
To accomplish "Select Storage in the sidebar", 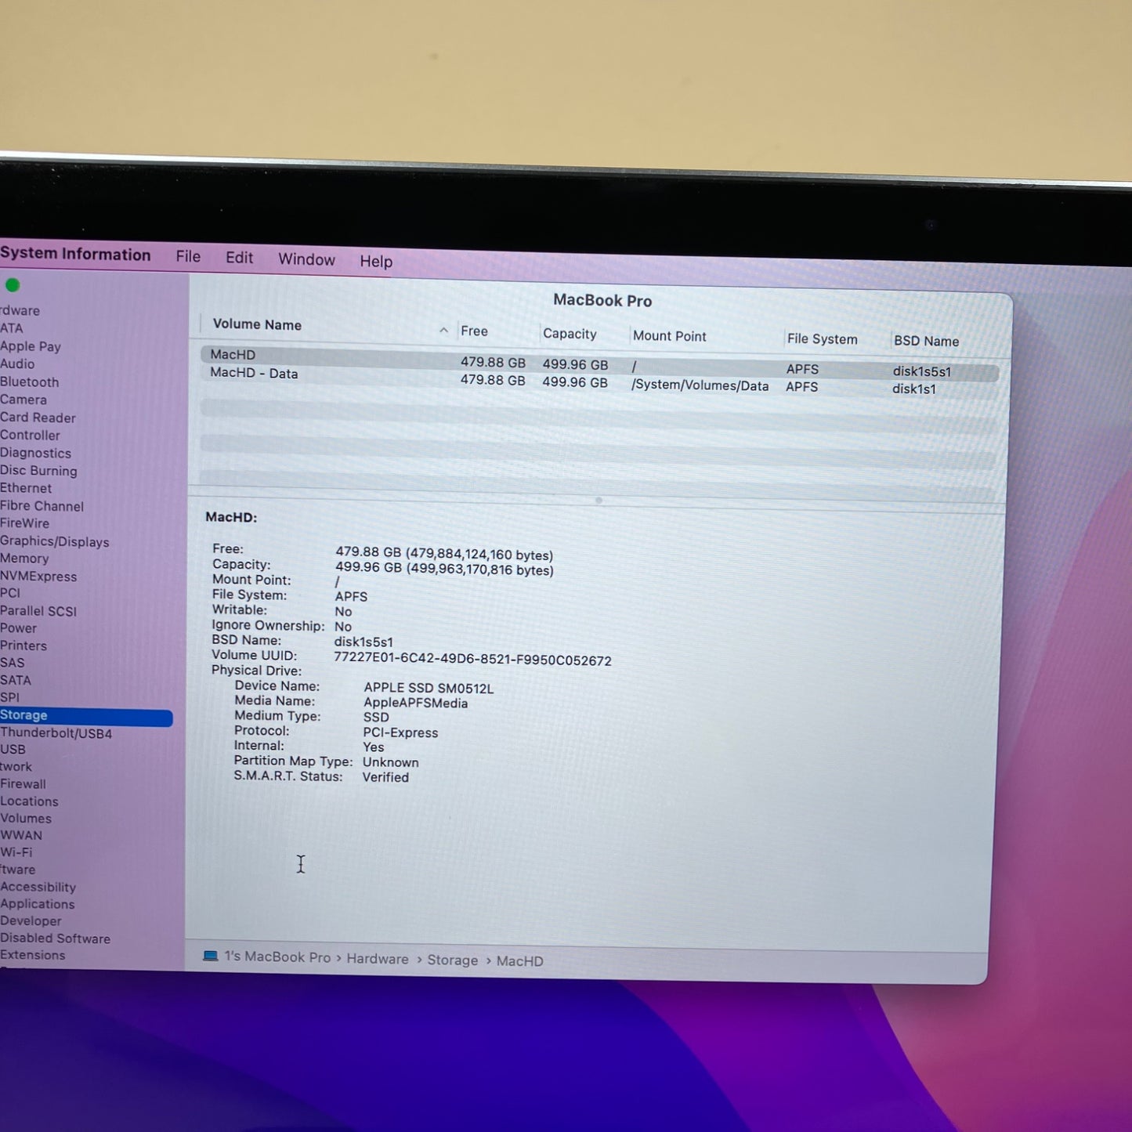I will [x=24, y=715].
